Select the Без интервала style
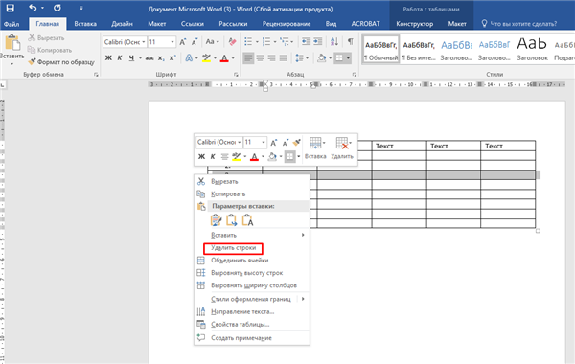The width and height of the screenshot is (575, 364). (x=419, y=50)
